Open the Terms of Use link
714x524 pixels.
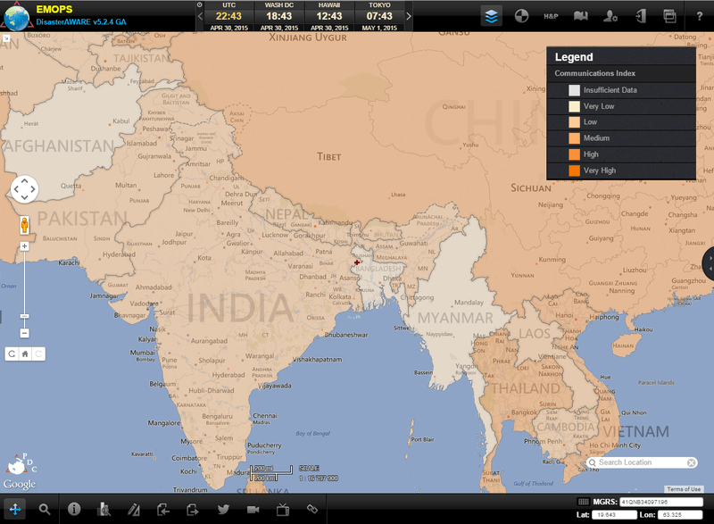point(684,489)
